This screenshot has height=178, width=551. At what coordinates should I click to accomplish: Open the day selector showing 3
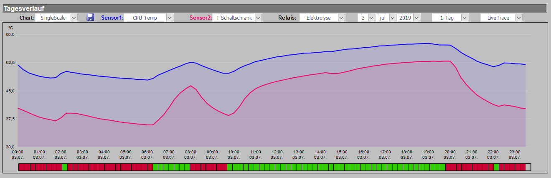point(366,18)
